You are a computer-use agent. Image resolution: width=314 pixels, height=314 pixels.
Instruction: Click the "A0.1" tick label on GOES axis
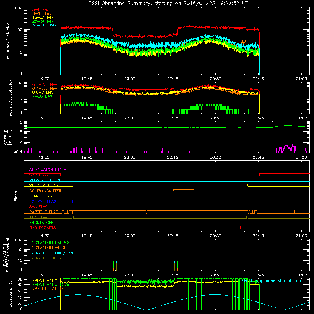pyautogui.click(x=18, y=152)
